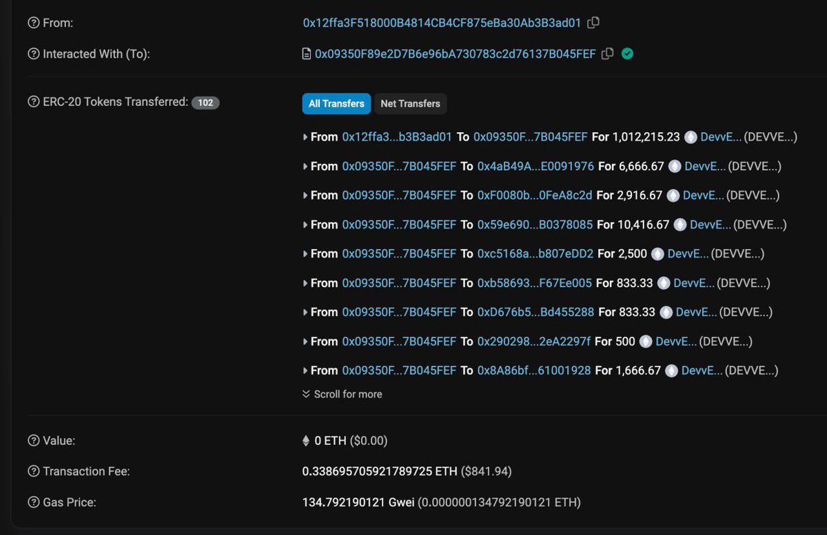
Task: Open help icon next to Transaction Fee
Action: click(33, 472)
